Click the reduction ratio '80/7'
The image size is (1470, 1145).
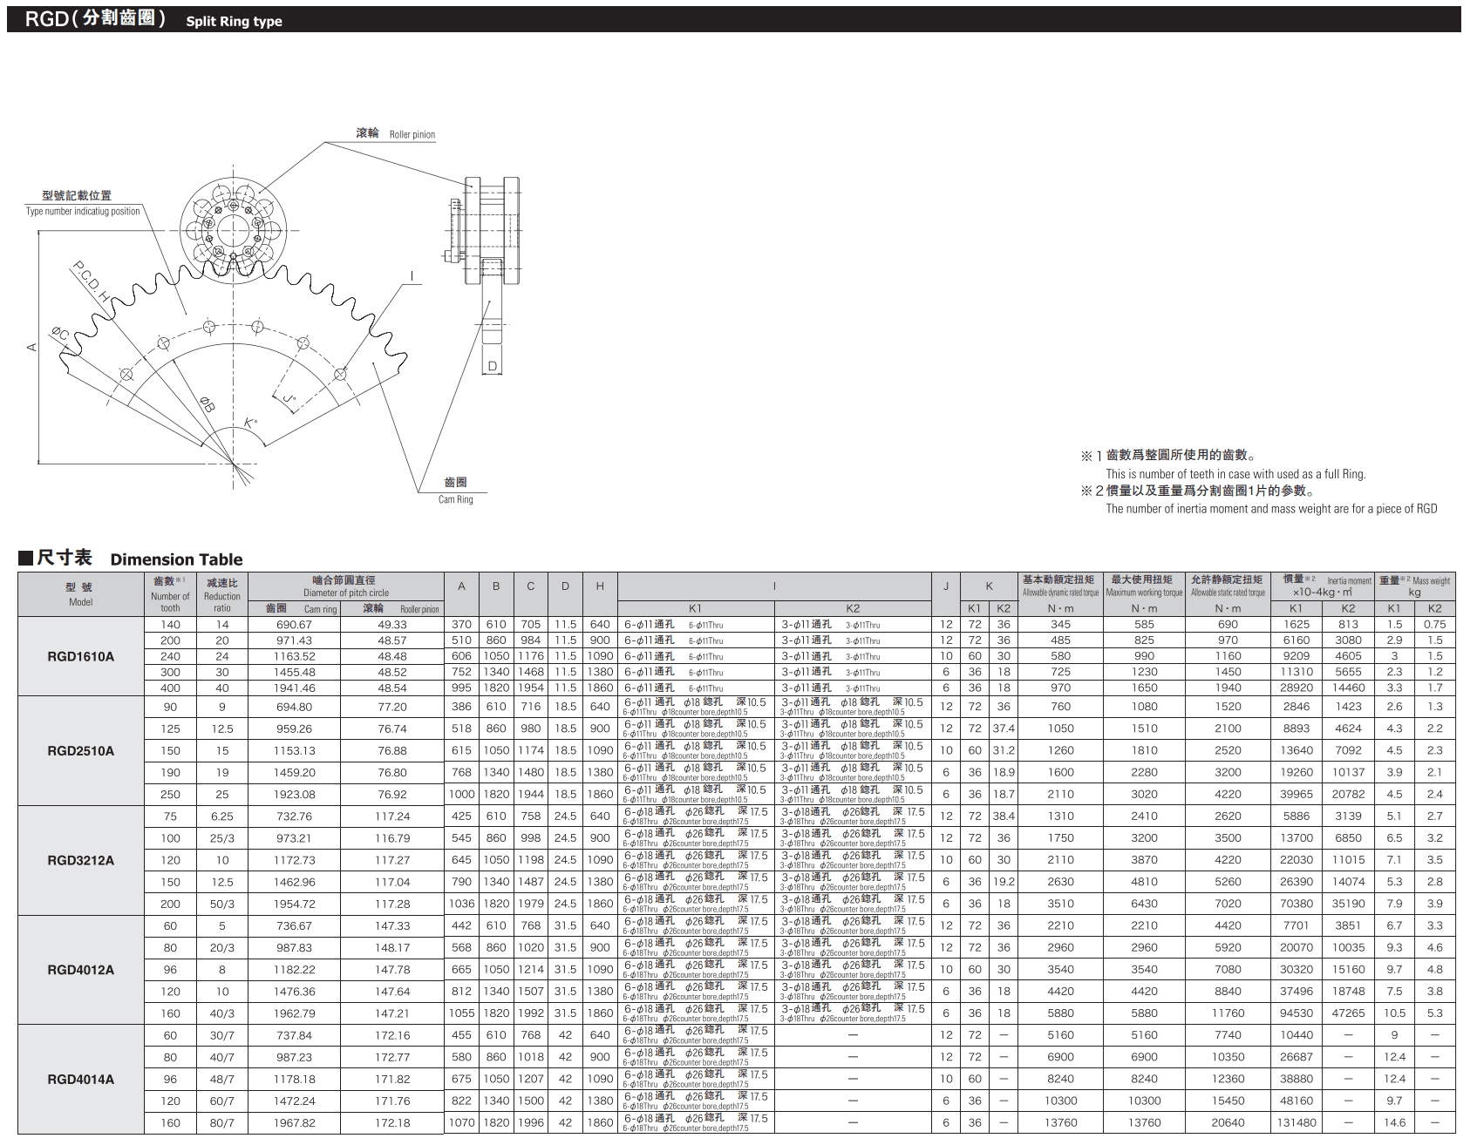pyautogui.click(x=222, y=1123)
